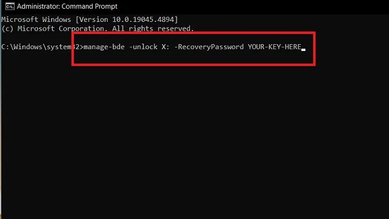Click the 'C:\Windows\system' prompt path
This screenshot has height=219, width=389.
click(x=36, y=47)
